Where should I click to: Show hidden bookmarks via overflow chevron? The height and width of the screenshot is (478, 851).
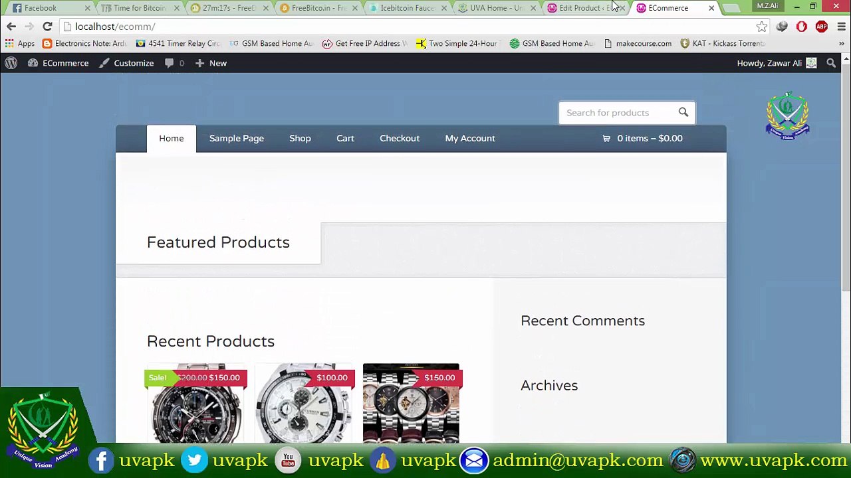[x=841, y=44]
